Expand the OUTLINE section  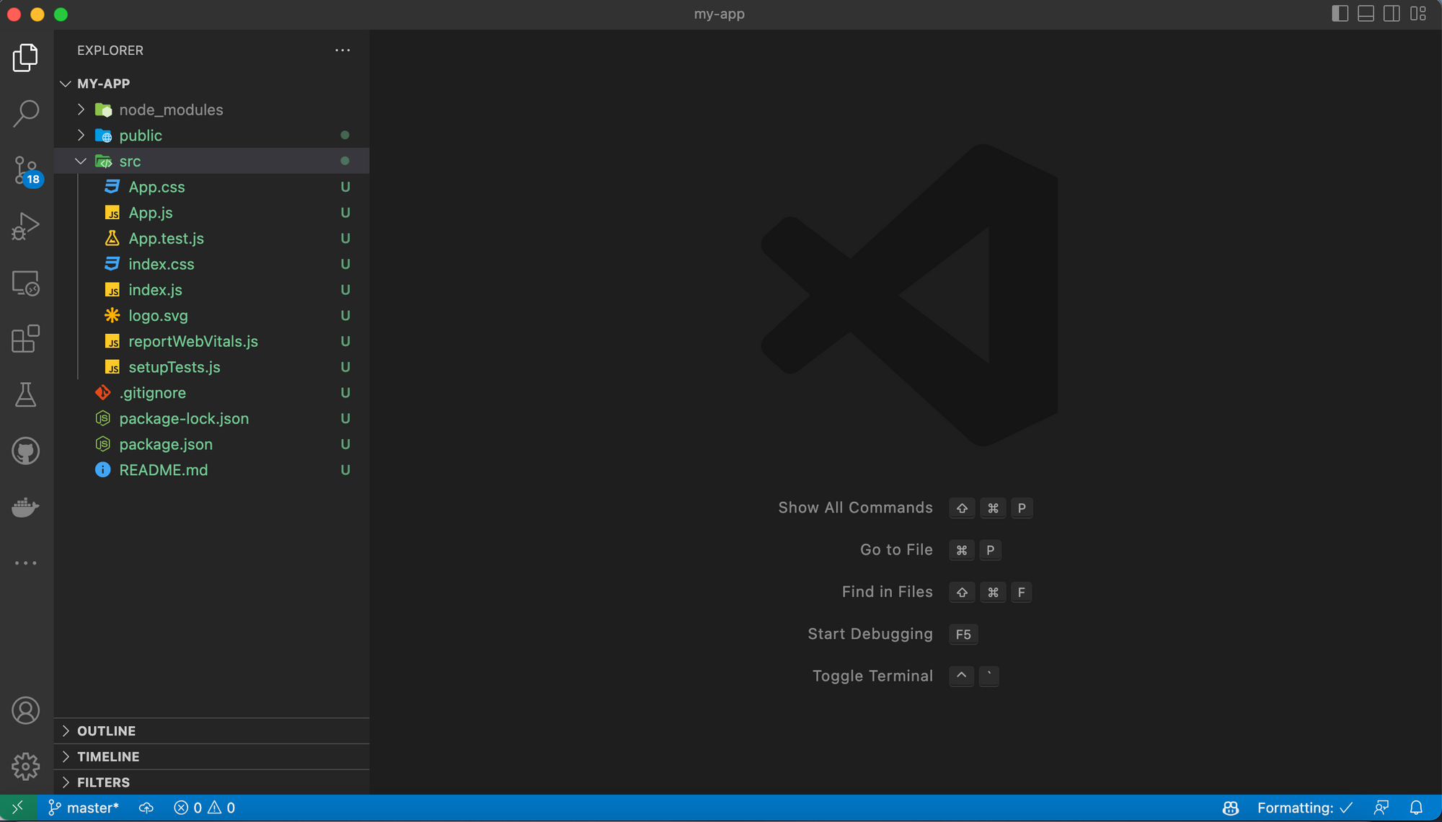coord(106,731)
